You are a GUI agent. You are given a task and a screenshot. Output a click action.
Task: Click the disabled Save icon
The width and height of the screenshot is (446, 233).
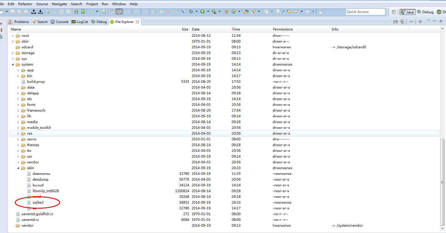(x=12, y=12)
